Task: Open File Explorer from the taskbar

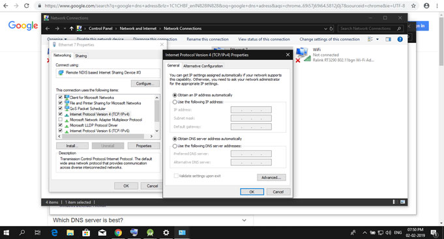Action: [x=70, y=232]
